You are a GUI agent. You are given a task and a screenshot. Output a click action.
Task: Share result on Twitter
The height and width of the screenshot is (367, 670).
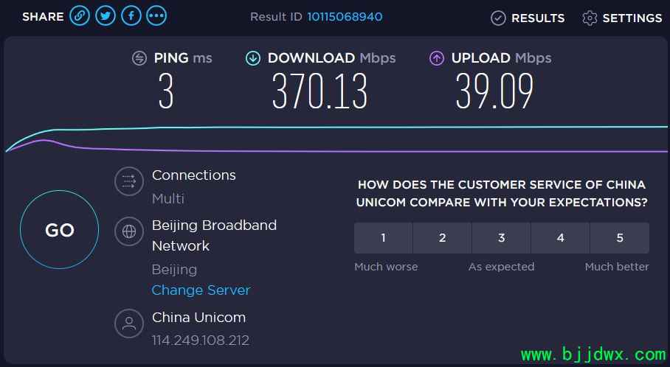pos(105,16)
